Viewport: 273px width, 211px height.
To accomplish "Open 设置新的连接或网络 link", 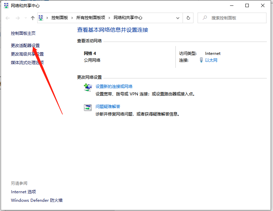I will pos(114,87).
